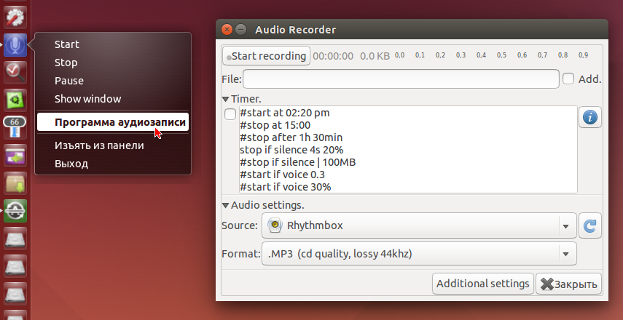Image resolution: width=623 pixels, height=320 pixels.
Task: Open the Format dropdown showing .MP3
Action: [419, 253]
